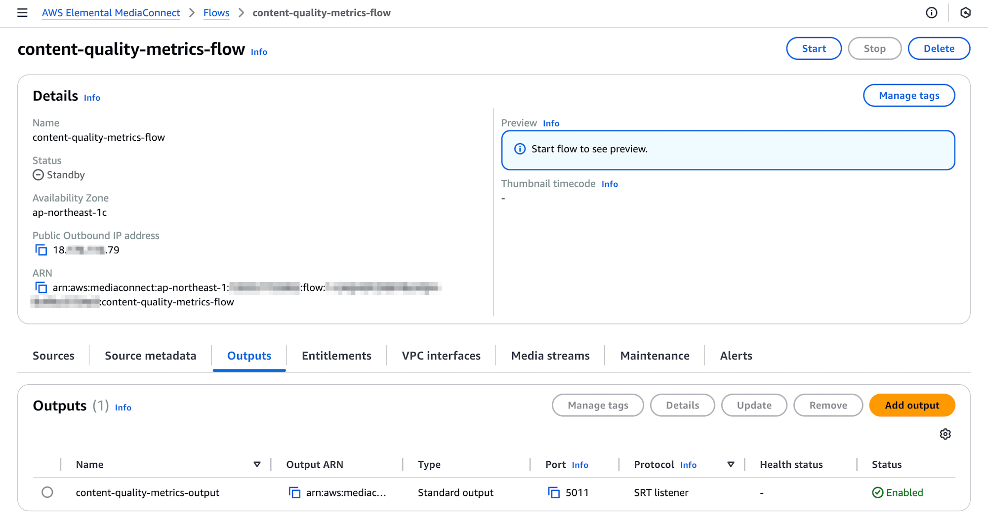The image size is (988, 525).
Task: Open Info link next to Outputs heading
Action: tap(123, 407)
